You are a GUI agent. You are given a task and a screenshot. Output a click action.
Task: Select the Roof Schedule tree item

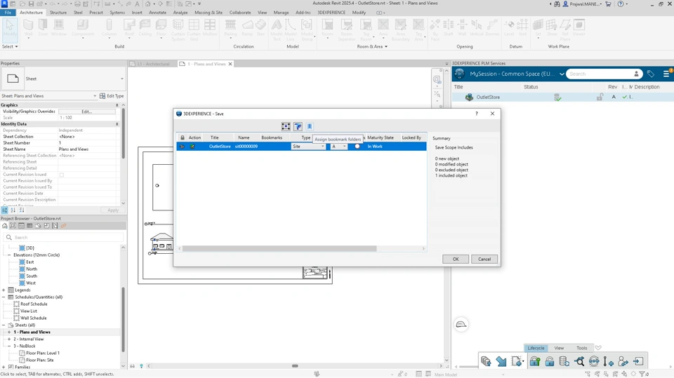pos(34,304)
